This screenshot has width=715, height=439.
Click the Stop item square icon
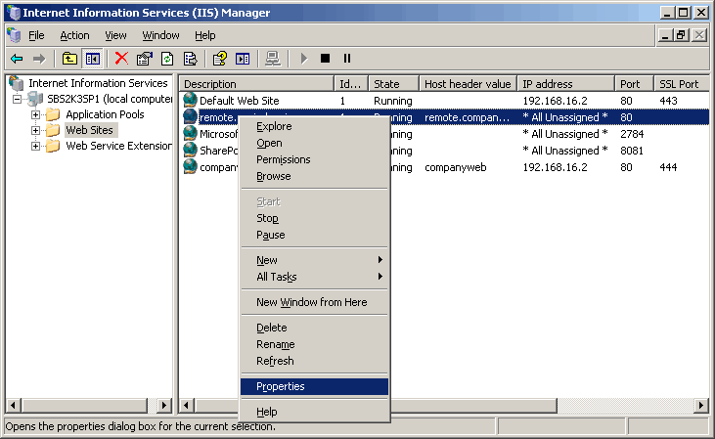pyautogui.click(x=325, y=59)
